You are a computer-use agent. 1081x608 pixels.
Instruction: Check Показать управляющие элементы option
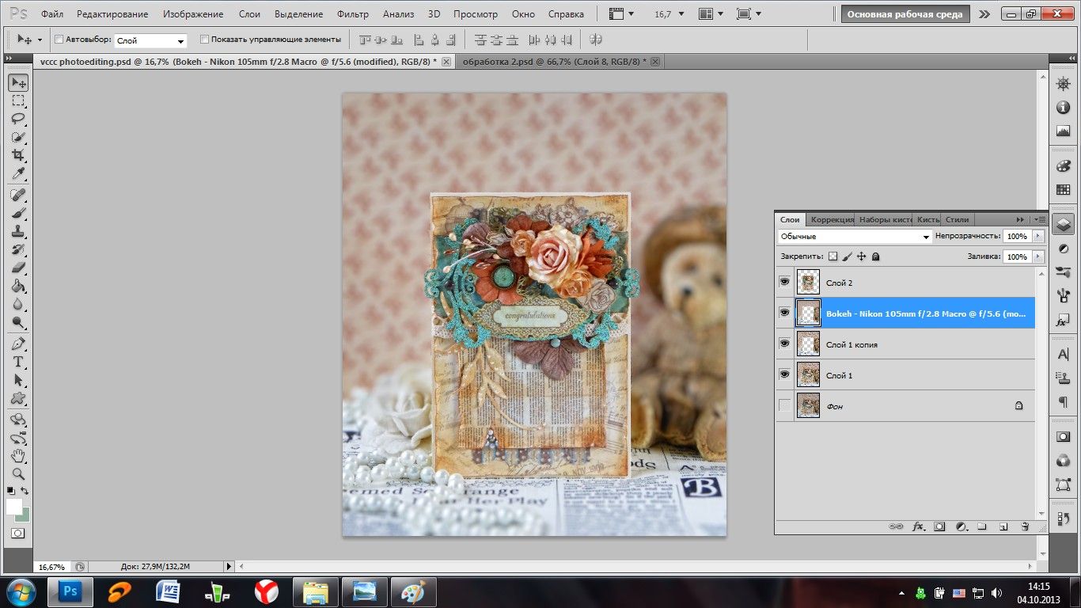click(x=205, y=40)
